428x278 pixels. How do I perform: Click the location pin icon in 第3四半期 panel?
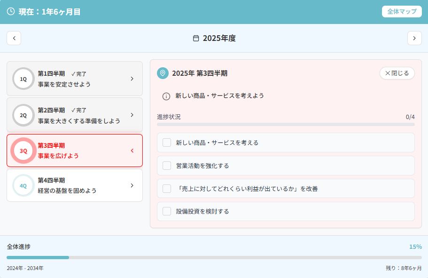pyautogui.click(x=163, y=73)
